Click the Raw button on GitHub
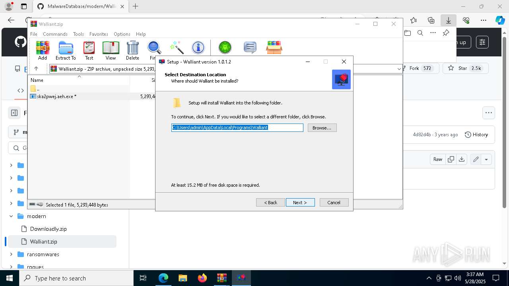Viewport: 509px width, 286px height. pos(438,159)
